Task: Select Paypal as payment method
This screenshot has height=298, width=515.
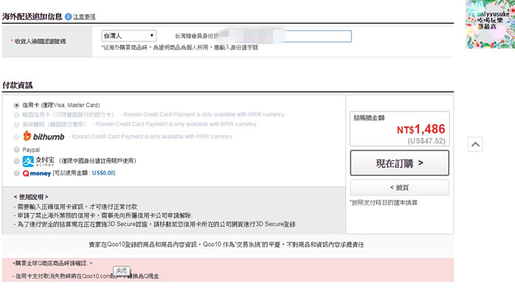Action: point(17,150)
